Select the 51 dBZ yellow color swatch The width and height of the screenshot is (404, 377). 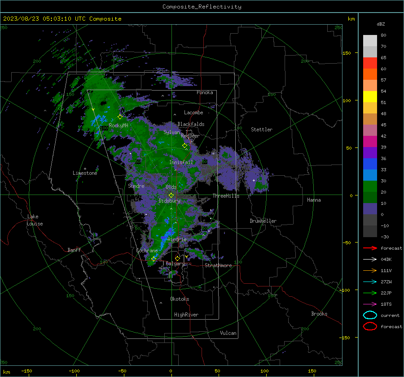tap(370, 96)
